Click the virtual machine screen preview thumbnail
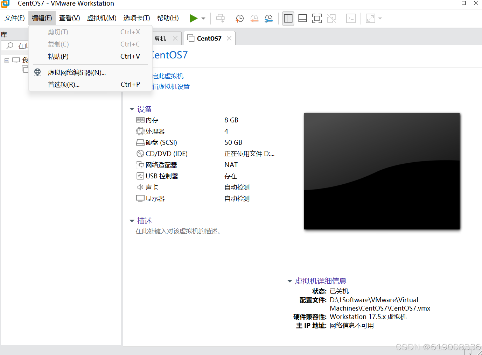Image resolution: width=482 pixels, height=355 pixels. tap(382, 171)
